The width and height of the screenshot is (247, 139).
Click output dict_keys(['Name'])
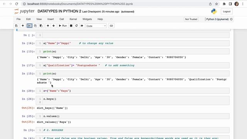pos(52,108)
